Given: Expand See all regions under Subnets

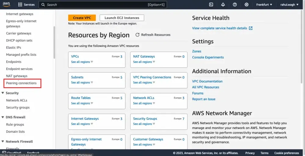Looking at the screenshot, I should tap(82, 82).
